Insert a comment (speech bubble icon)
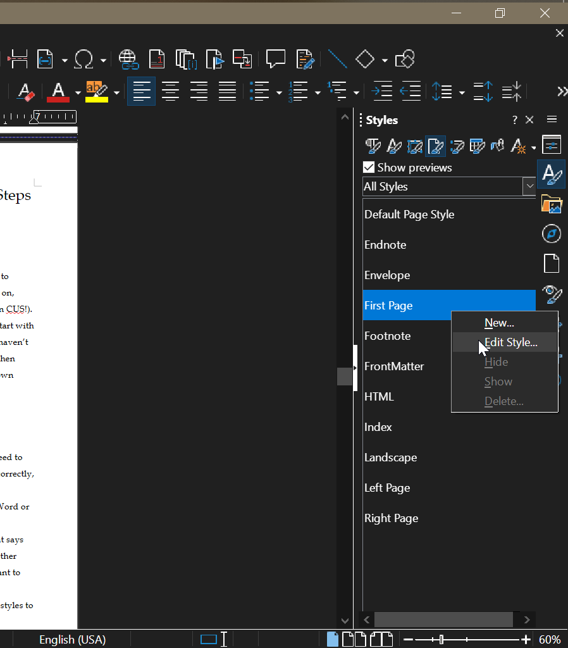The image size is (568, 648). [276, 59]
